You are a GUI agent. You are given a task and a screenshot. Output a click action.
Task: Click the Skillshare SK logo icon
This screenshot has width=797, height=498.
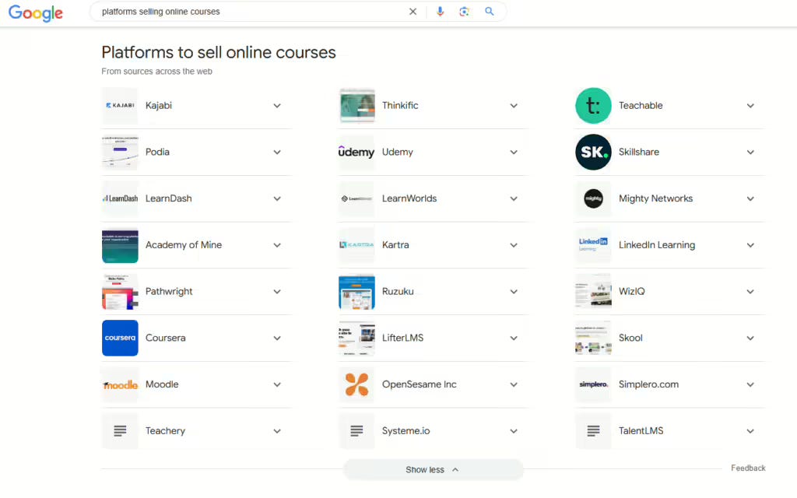coord(593,152)
